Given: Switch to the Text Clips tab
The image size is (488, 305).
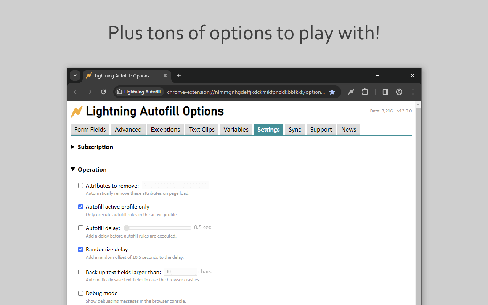Looking at the screenshot, I should (x=202, y=129).
